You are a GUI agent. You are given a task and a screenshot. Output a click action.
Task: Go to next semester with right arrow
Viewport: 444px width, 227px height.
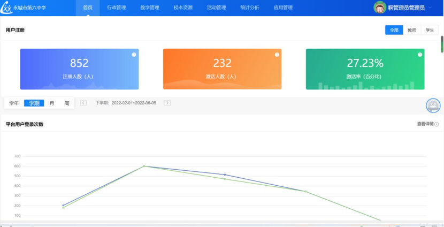click(167, 103)
